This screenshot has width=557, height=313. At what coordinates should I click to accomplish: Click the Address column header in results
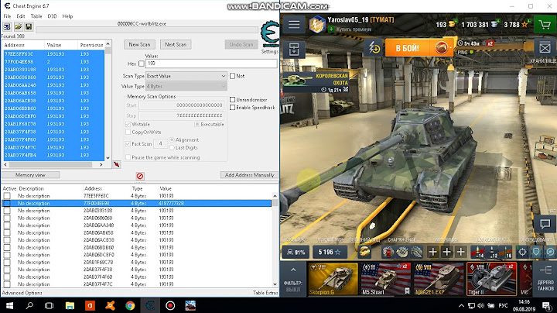(24, 45)
